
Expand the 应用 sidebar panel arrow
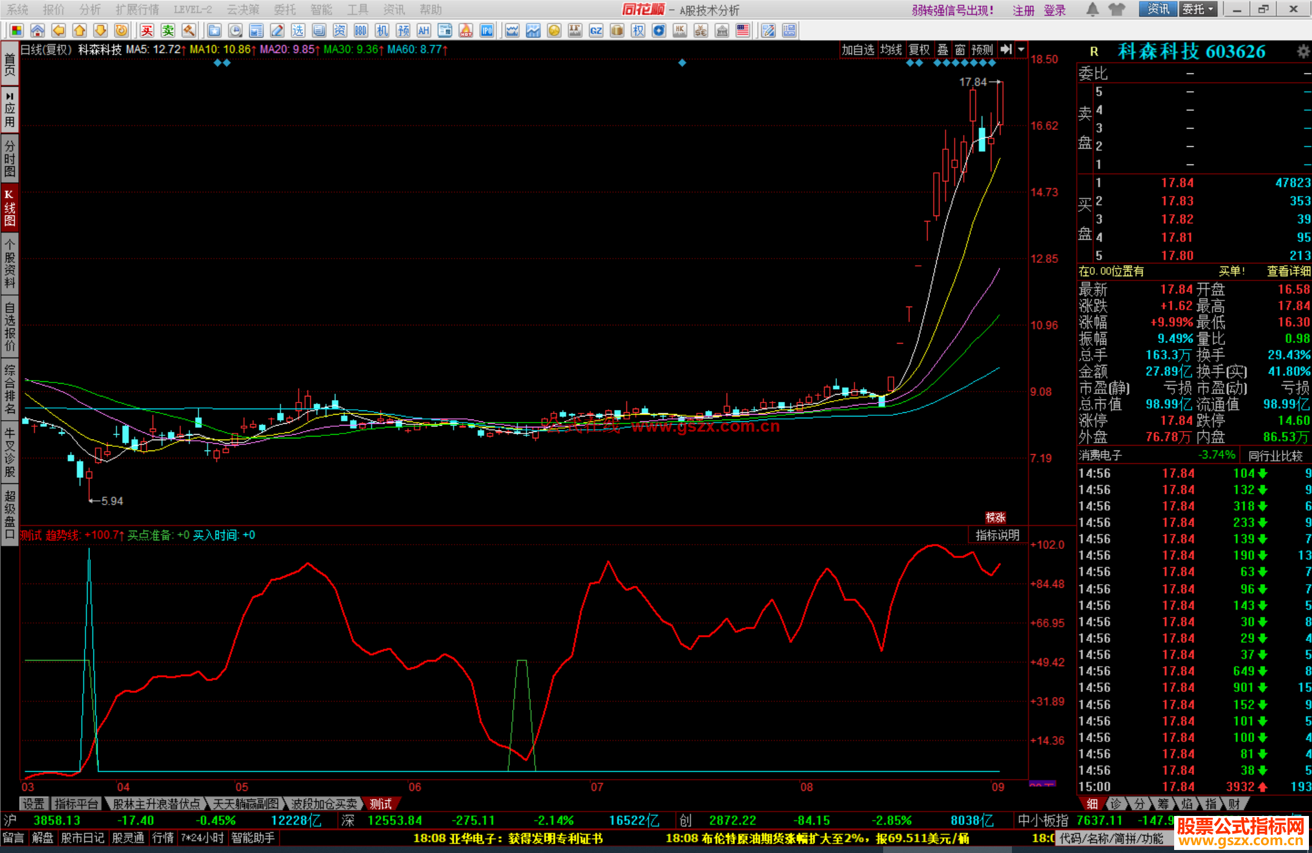pos(10,96)
